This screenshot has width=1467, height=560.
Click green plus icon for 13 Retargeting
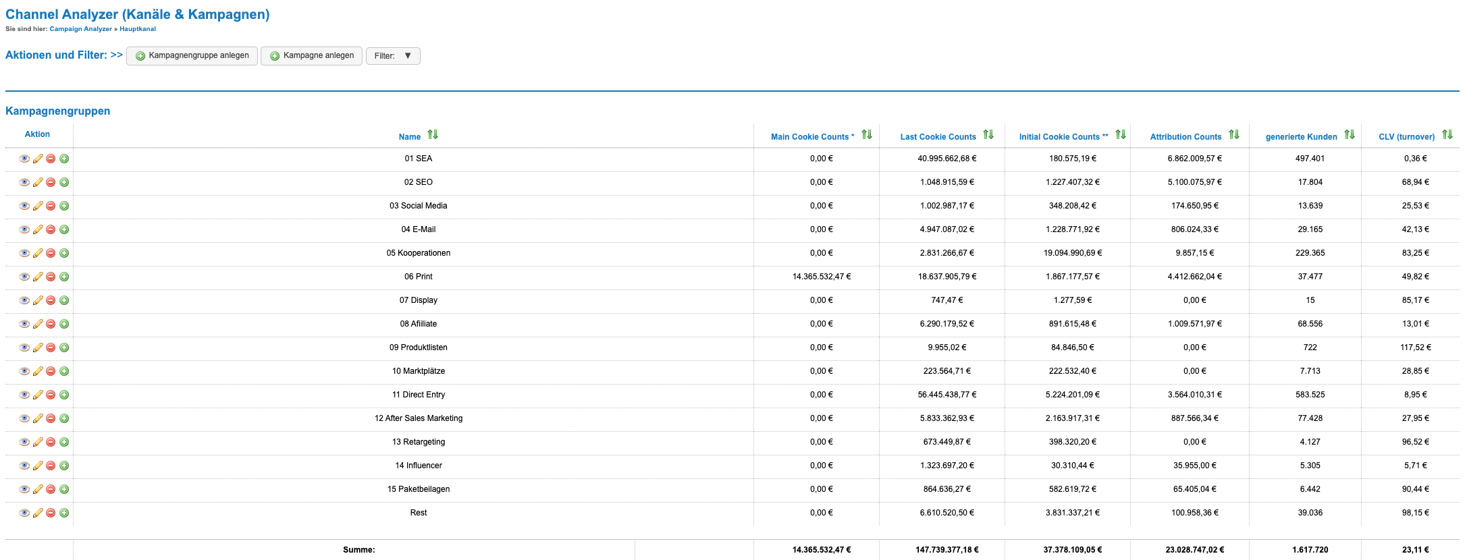pos(64,442)
